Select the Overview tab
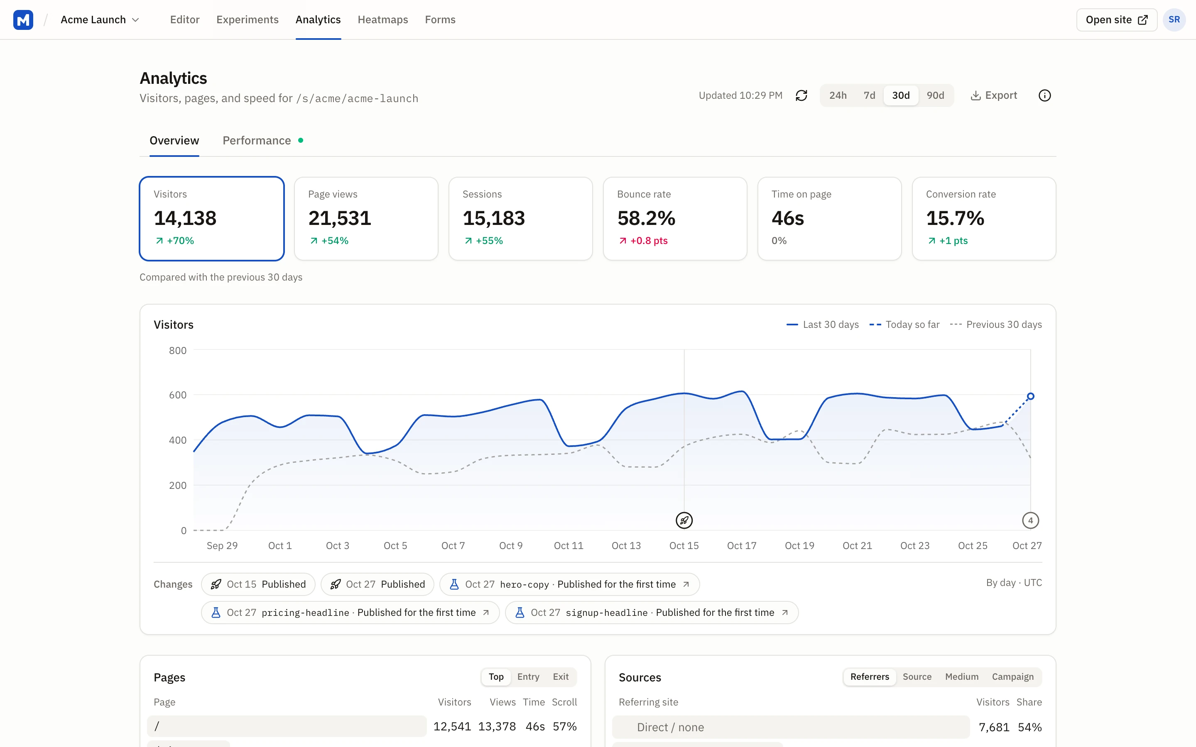Image resolution: width=1196 pixels, height=747 pixels. point(174,141)
